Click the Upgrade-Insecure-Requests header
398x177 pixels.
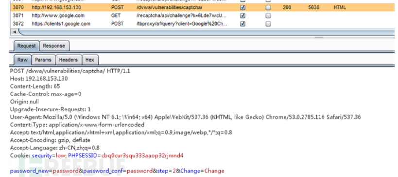(50, 109)
